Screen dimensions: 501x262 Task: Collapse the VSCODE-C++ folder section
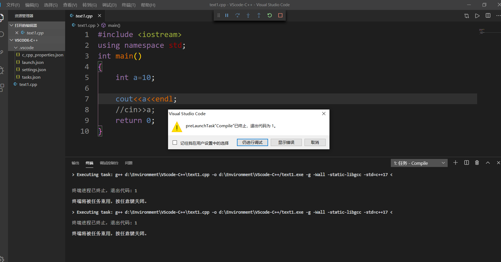[11, 40]
